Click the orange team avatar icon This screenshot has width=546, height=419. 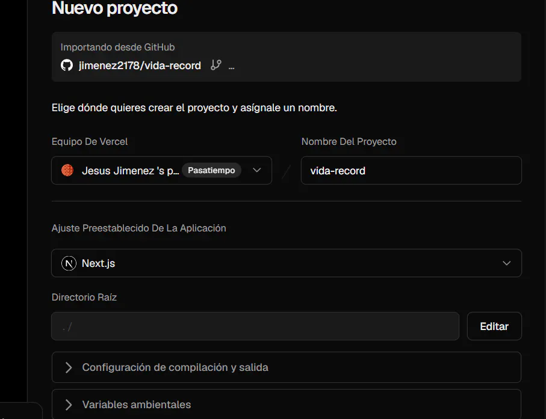click(67, 170)
